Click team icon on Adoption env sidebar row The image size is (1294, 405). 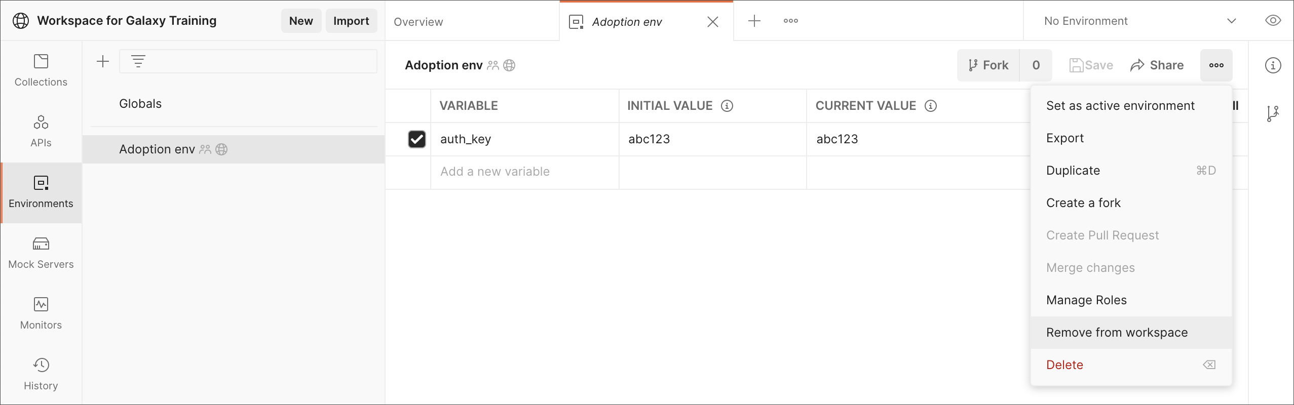tap(205, 149)
